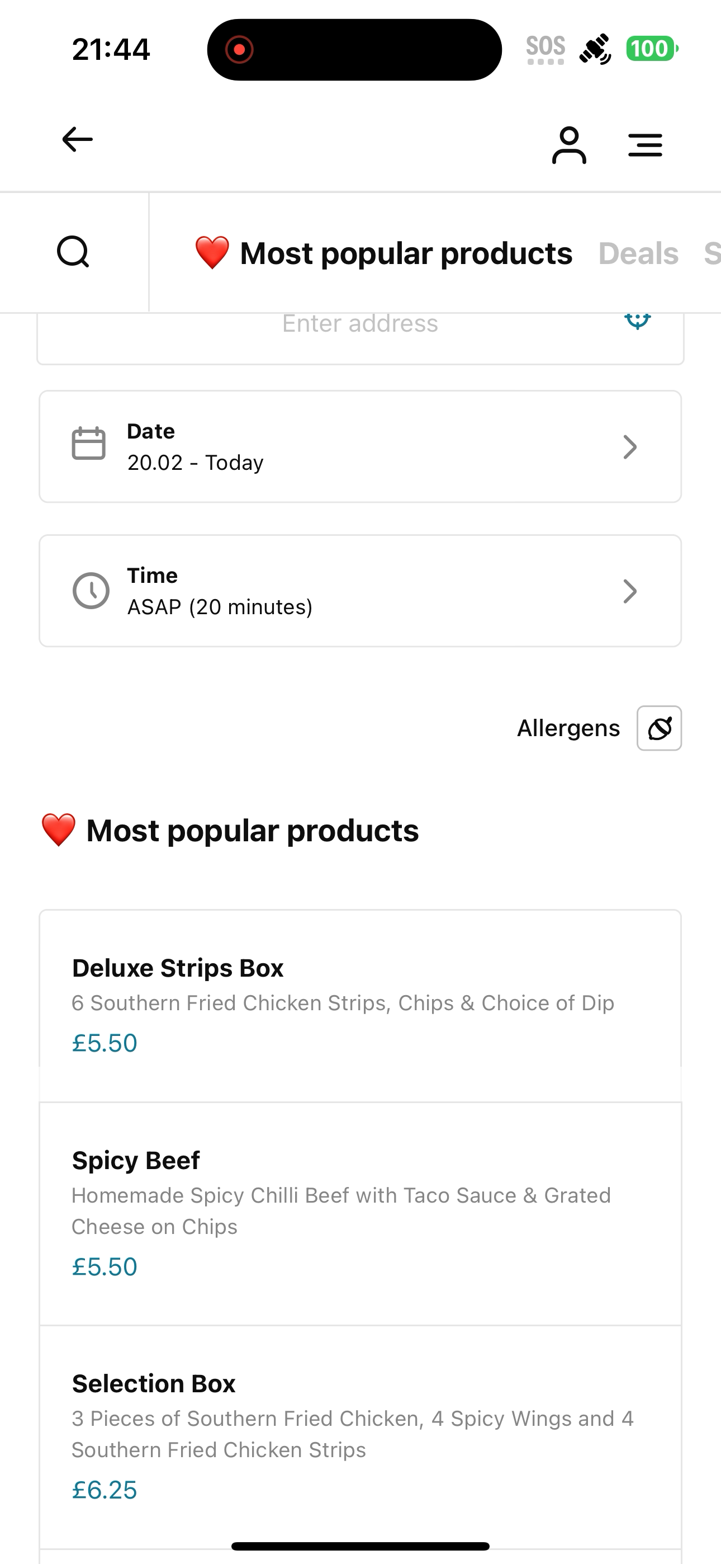Screen dimensions: 721x1564
Task: Click the calendar icon beside Date
Action: pos(89,444)
